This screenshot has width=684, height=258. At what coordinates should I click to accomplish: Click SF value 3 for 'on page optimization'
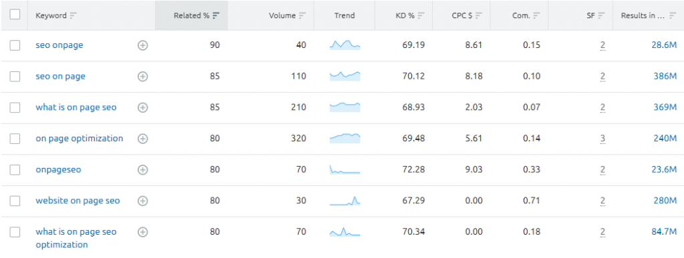(x=603, y=139)
